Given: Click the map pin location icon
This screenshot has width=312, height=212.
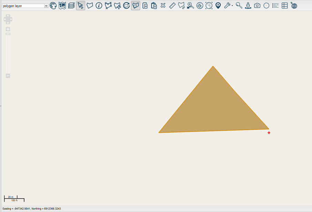Looking at the screenshot, I should click(x=218, y=5).
